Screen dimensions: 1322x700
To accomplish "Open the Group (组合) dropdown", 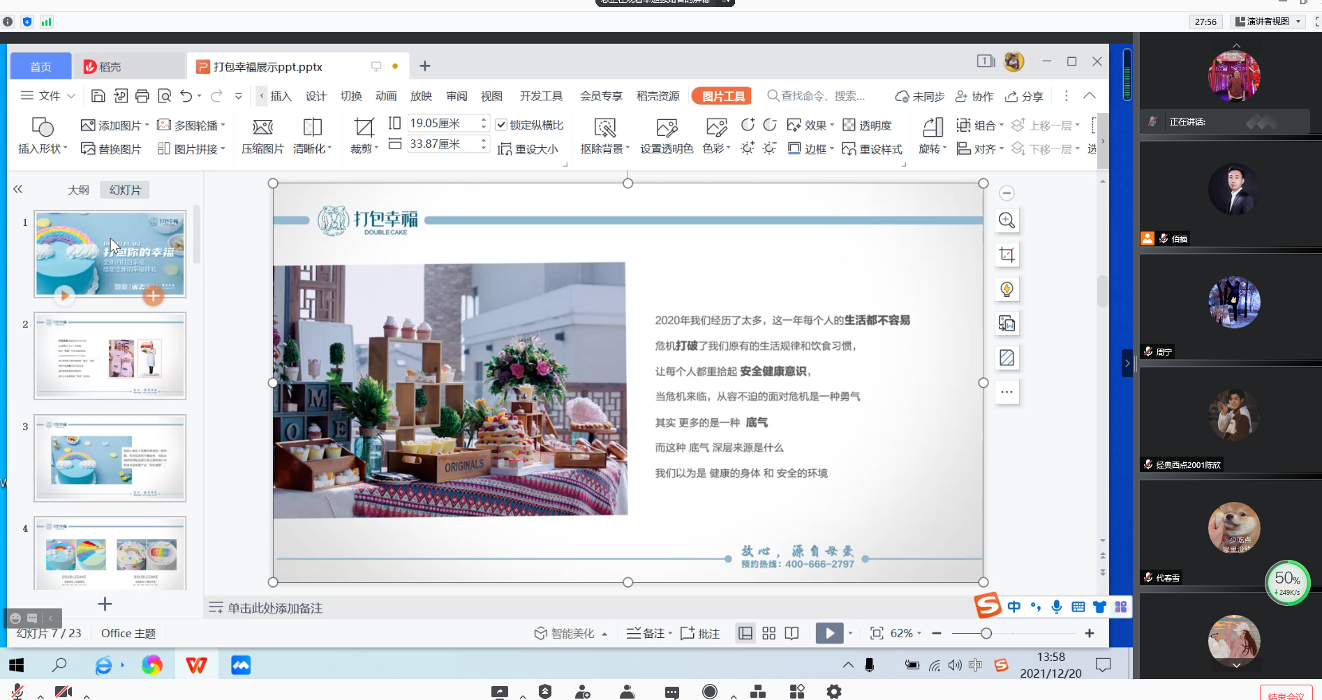I will (x=980, y=125).
